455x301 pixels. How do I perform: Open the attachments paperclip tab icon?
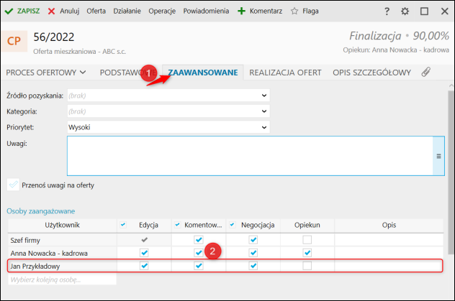point(425,72)
